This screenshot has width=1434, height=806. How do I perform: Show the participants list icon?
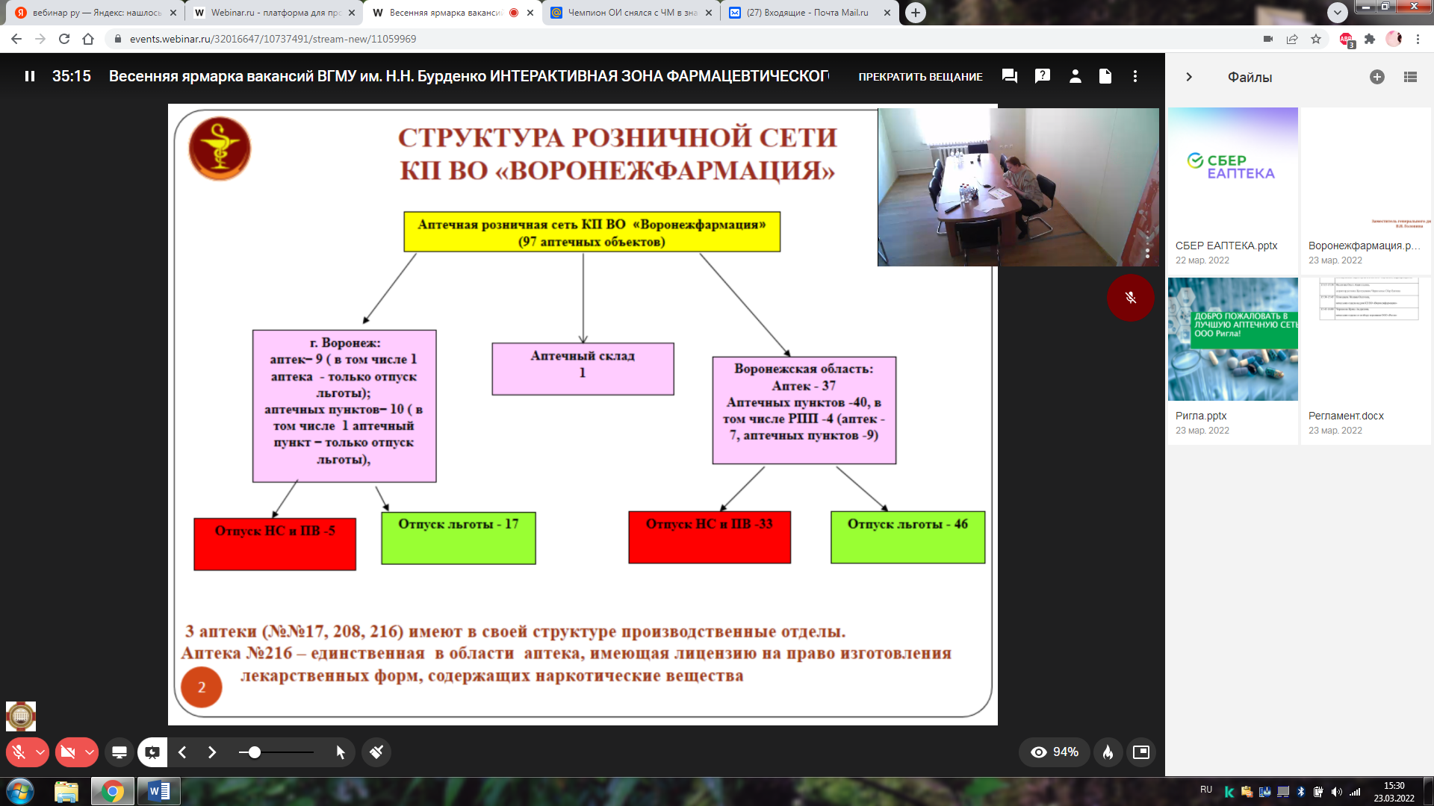[x=1075, y=76]
